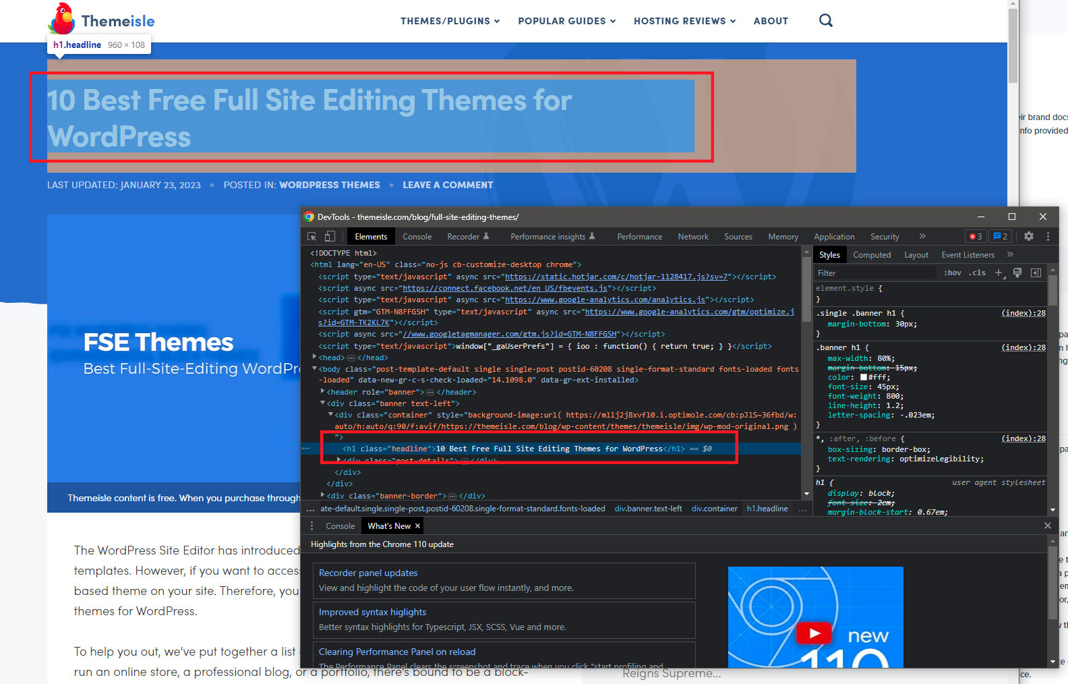Switch to the Application tab

(x=834, y=237)
